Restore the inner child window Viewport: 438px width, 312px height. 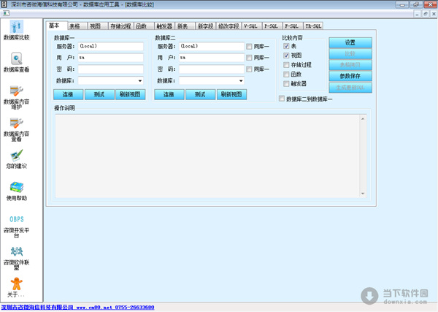point(426,14)
